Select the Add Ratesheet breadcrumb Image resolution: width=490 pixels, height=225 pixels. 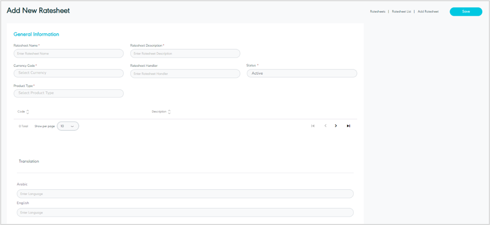pyautogui.click(x=428, y=11)
